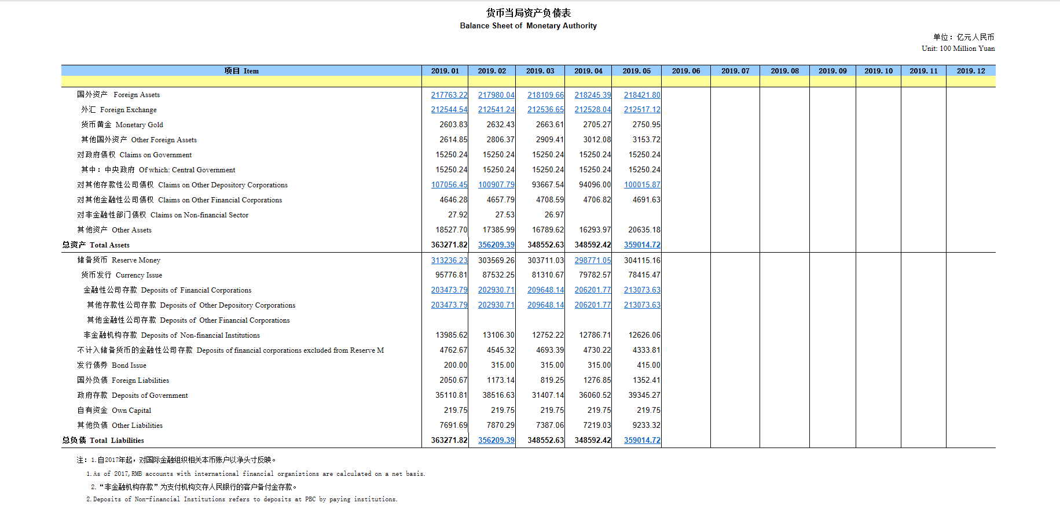
Task: Open Reserve Money link 313236.23
Action: [x=449, y=261]
